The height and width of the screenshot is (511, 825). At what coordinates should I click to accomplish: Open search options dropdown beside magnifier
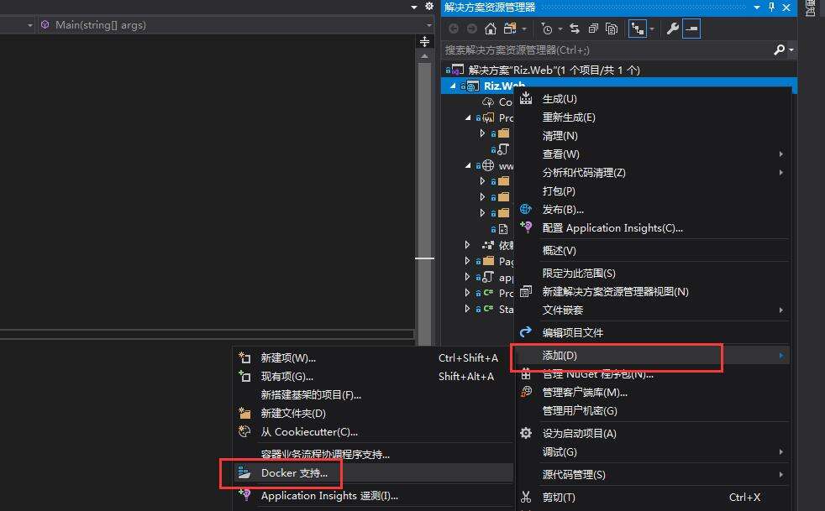791,50
